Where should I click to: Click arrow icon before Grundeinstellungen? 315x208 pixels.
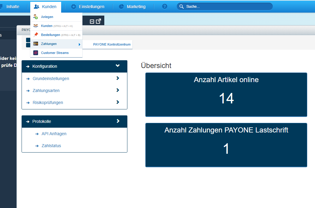click(x=28, y=79)
